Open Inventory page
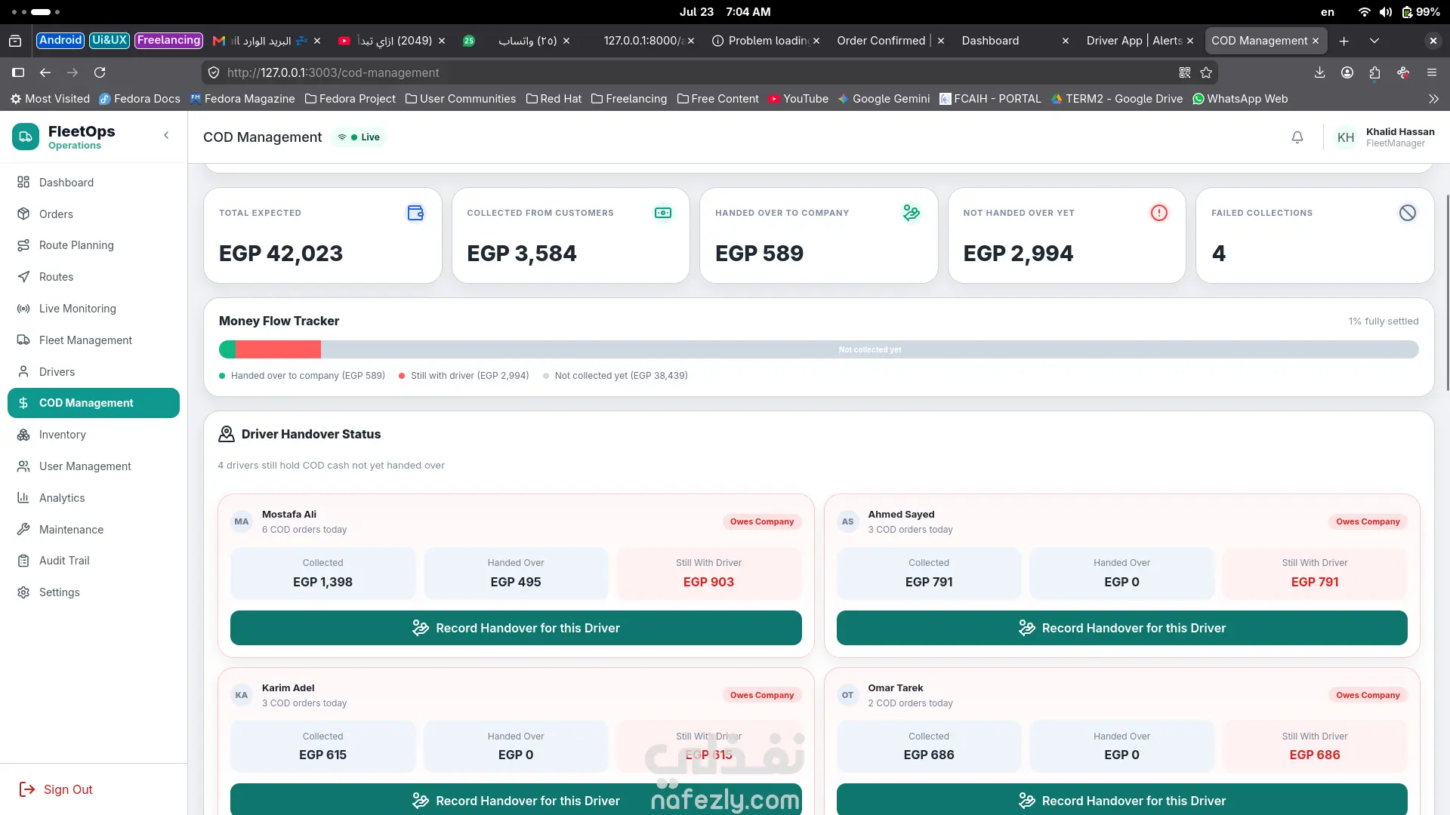This screenshot has width=1450, height=815. click(x=94, y=435)
